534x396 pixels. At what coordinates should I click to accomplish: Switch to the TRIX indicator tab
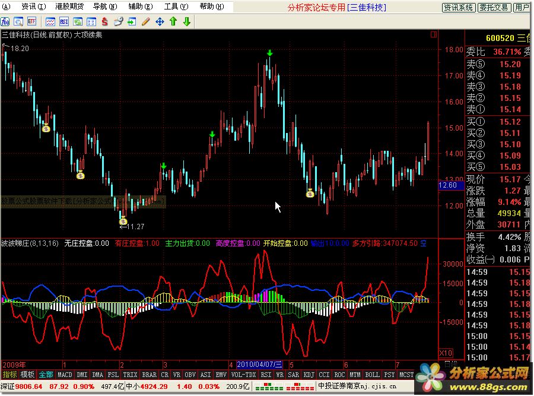[x=130, y=375]
